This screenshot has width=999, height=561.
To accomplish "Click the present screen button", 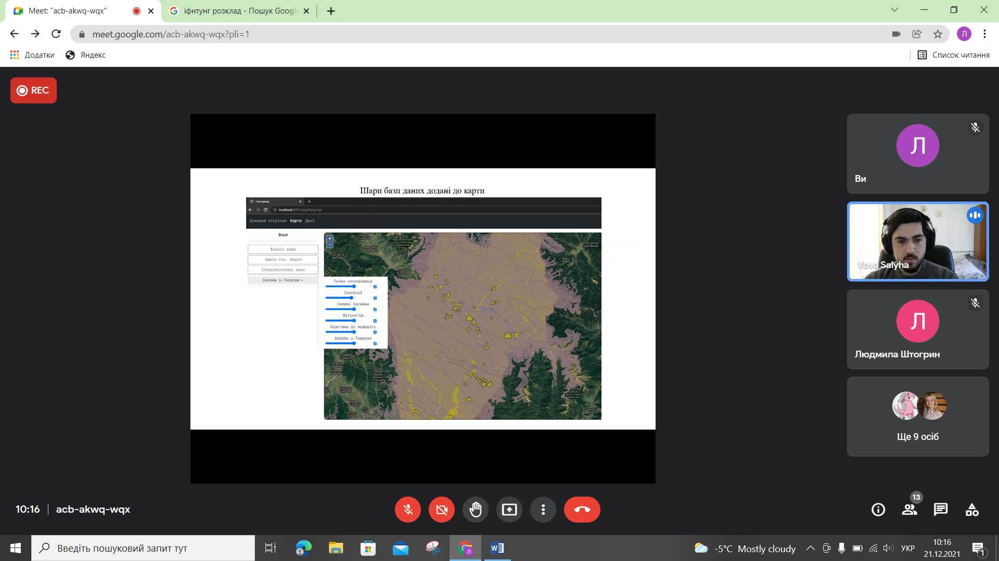I will click(509, 510).
